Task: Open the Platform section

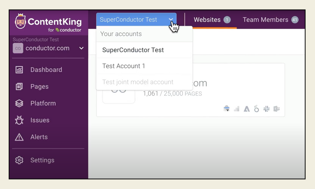Action: 43,103
